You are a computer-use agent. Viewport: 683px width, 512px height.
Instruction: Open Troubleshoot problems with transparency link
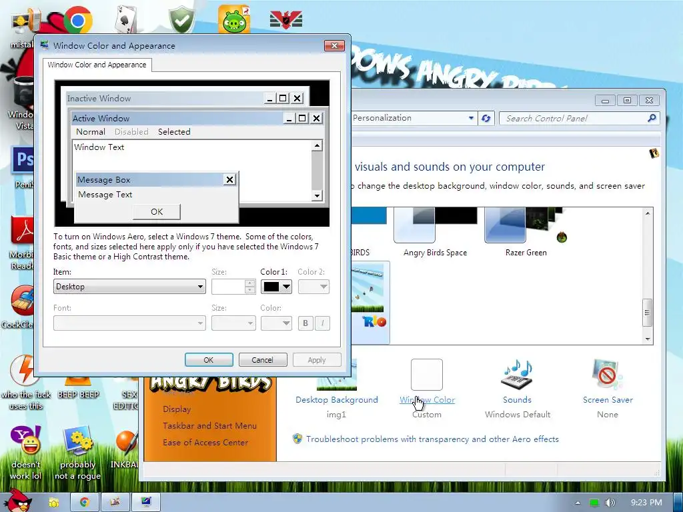point(432,439)
